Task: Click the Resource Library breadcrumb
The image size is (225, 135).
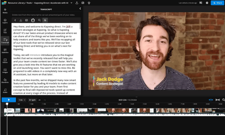Action: tap(16, 3)
